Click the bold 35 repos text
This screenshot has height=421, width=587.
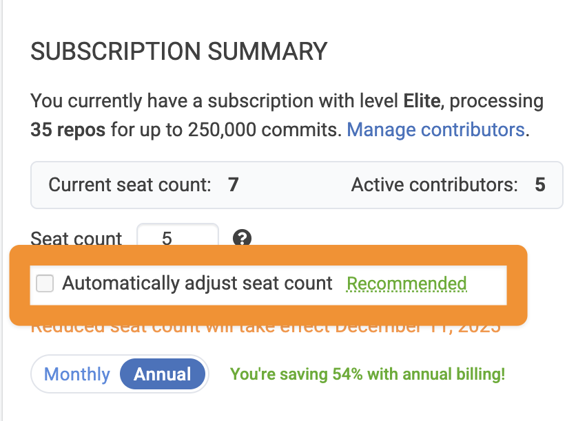point(68,130)
